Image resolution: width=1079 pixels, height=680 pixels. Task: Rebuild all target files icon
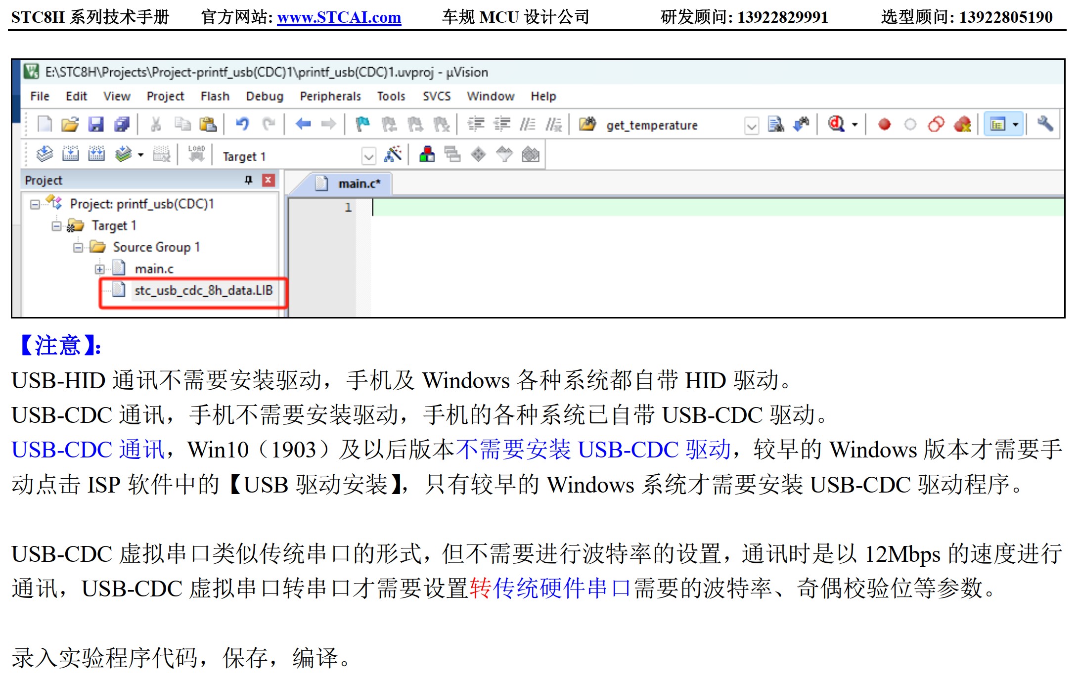96,154
